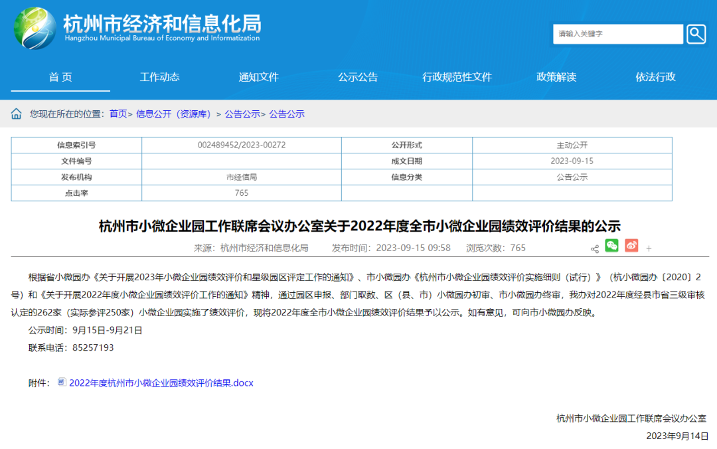Click the plus icon for more share options

648,247
